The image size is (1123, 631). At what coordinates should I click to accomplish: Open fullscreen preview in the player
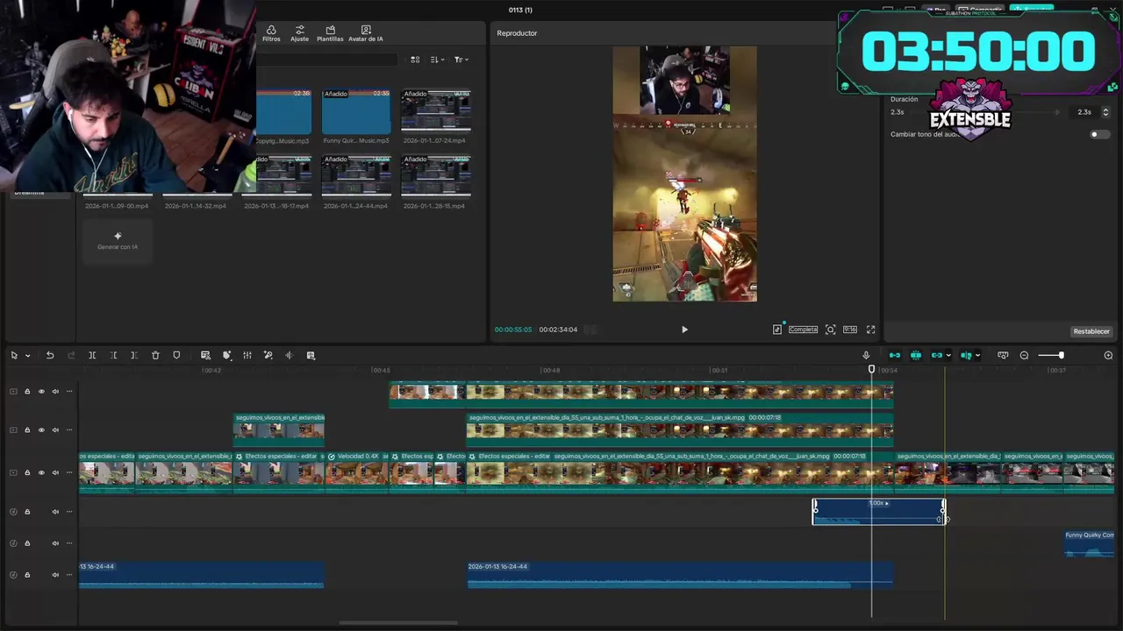click(871, 330)
